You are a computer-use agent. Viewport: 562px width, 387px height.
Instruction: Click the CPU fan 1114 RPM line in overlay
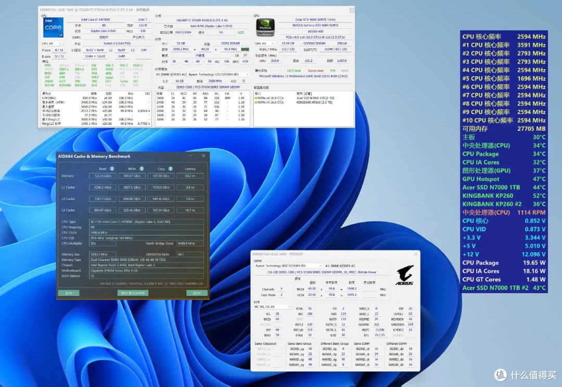[504, 213]
